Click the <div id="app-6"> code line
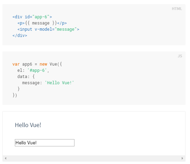This screenshot has height=164, width=190. [32, 17]
